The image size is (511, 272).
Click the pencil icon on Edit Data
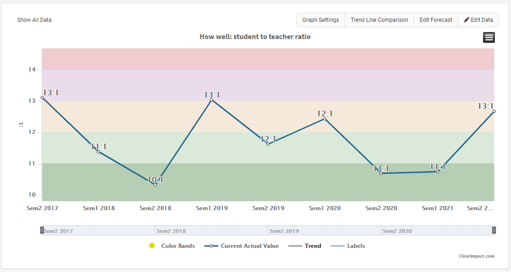coord(466,20)
